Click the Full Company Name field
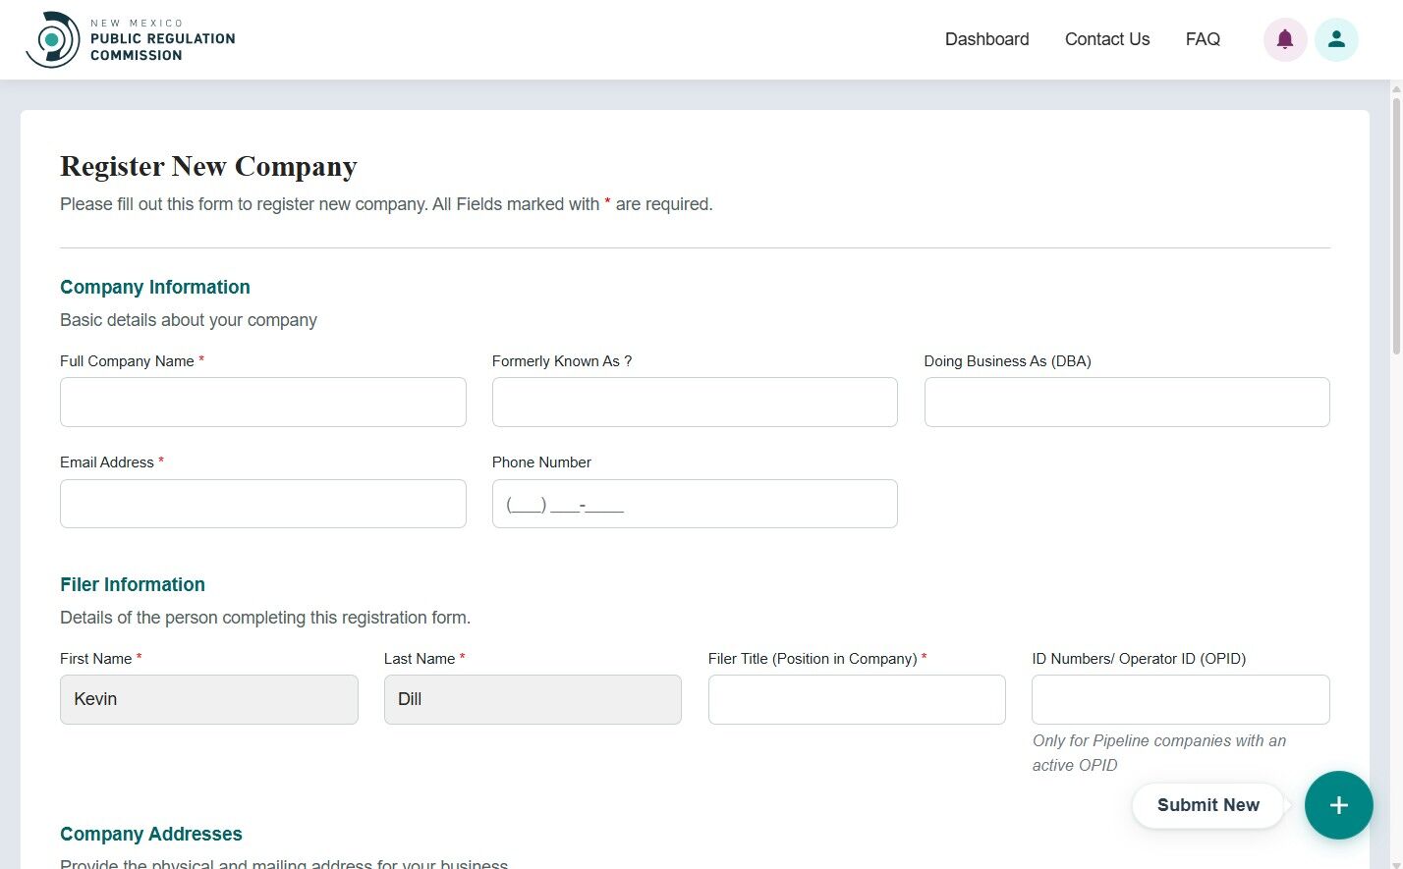1403x869 pixels. click(x=262, y=402)
